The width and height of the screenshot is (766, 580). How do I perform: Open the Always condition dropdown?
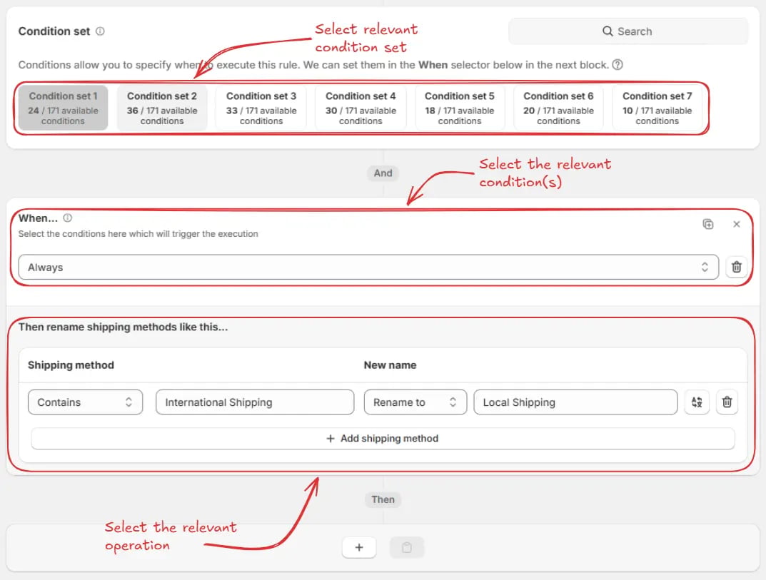click(369, 267)
